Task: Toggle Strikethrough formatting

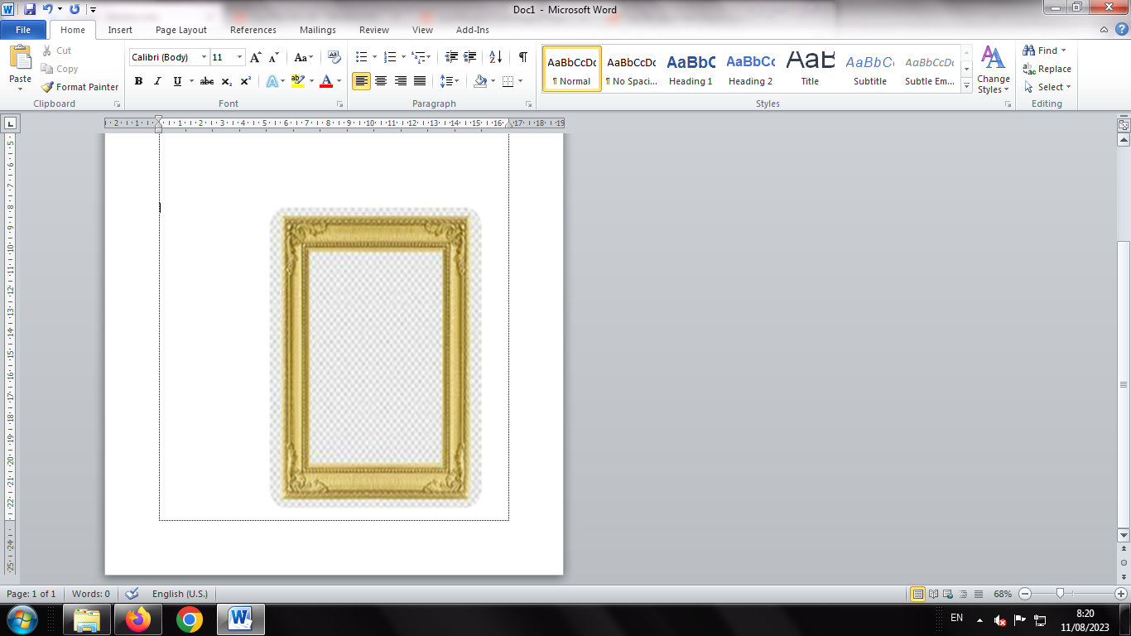Action: [x=207, y=81]
